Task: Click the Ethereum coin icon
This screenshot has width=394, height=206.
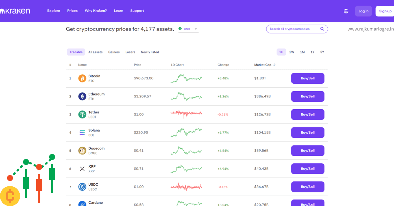Action: coord(82,96)
